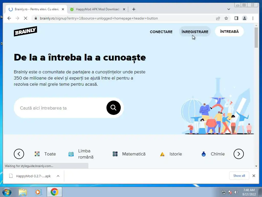
Task: Click the black search magnifier button
Action: click(x=113, y=108)
